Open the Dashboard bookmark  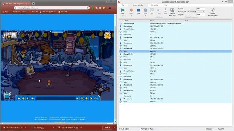point(19,12)
